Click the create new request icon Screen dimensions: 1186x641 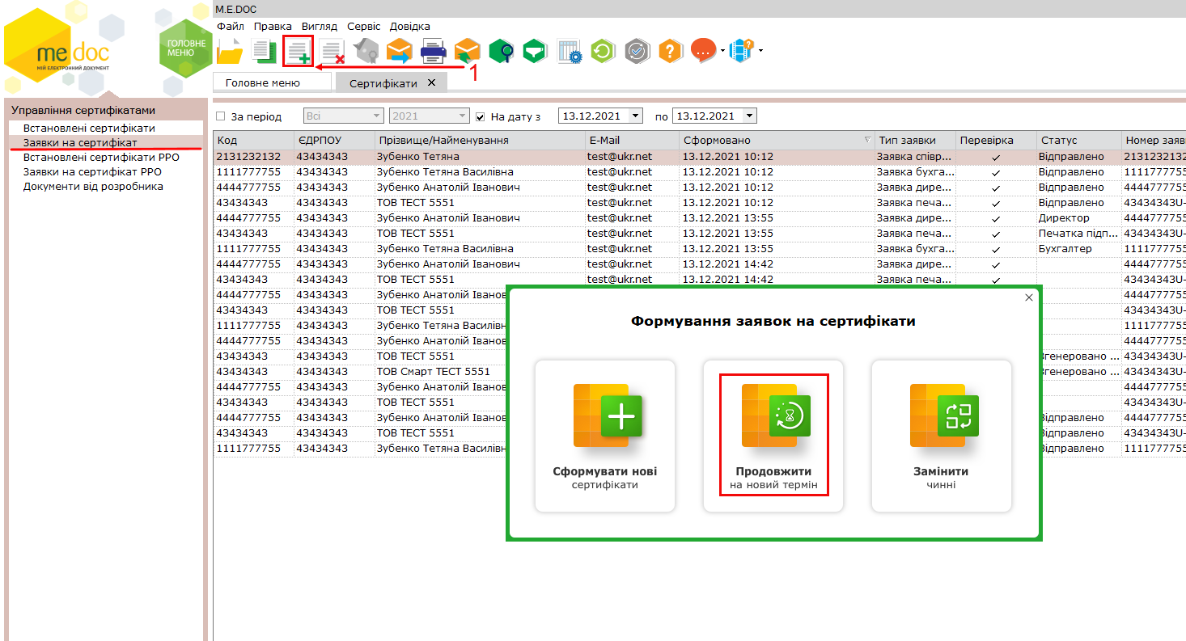coord(298,51)
